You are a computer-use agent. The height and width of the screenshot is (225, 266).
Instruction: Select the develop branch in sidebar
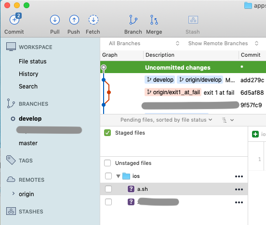[30, 119]
